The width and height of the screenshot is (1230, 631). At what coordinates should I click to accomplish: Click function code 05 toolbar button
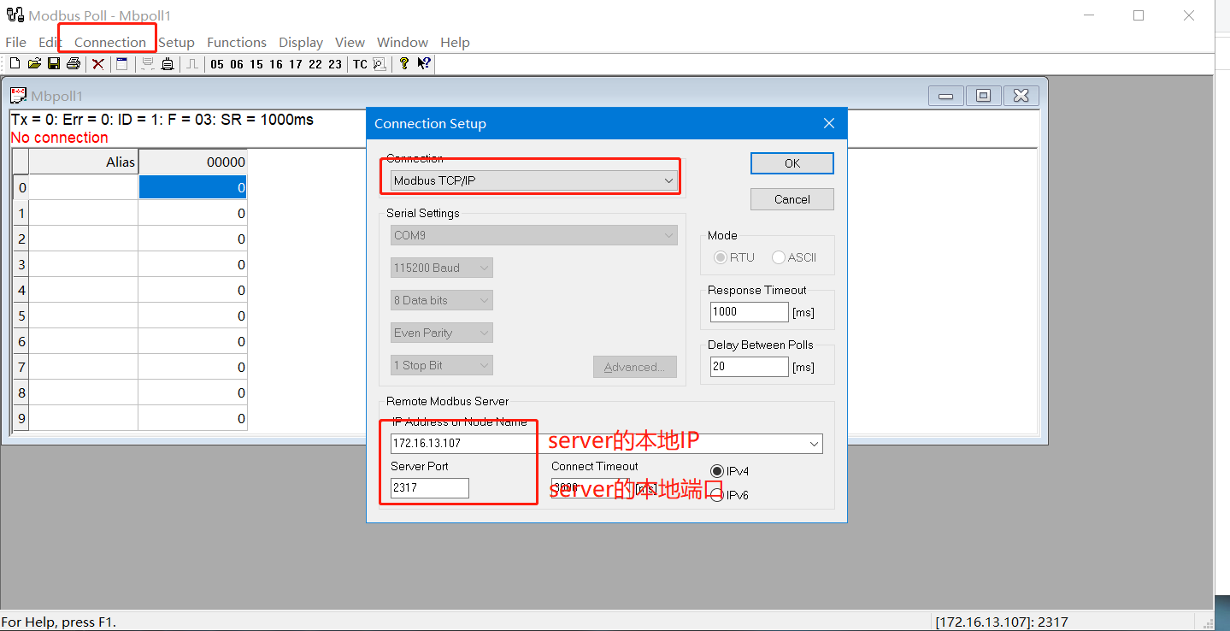tap(217, 64)
